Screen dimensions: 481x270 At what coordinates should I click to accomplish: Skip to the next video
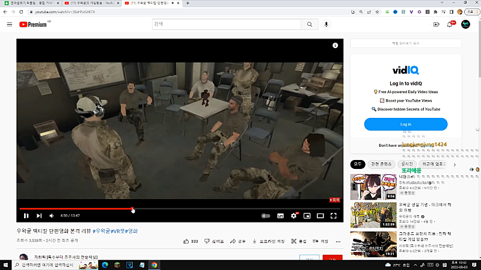[39, 216]
